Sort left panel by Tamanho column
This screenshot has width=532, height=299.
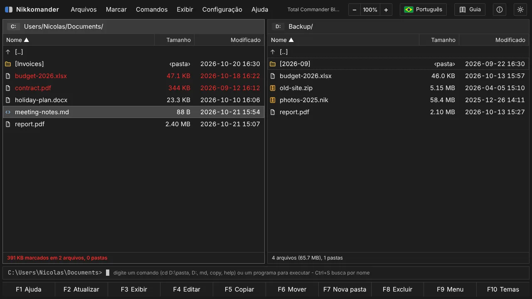pyautogui.click(x=174, y=40)
